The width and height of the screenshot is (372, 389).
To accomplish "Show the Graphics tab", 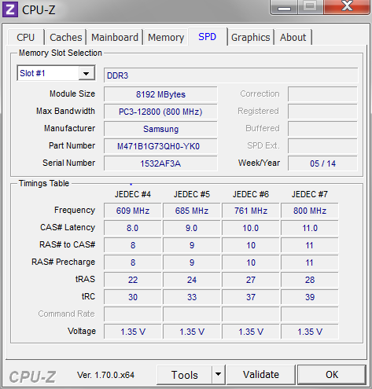I will coord(250,37).
